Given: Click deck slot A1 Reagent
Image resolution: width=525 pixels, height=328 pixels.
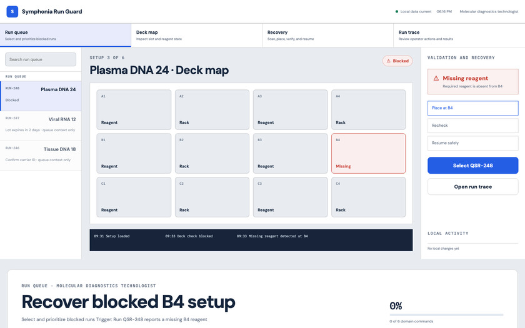Looking at the screenshot, I should [x=134, y=109].
